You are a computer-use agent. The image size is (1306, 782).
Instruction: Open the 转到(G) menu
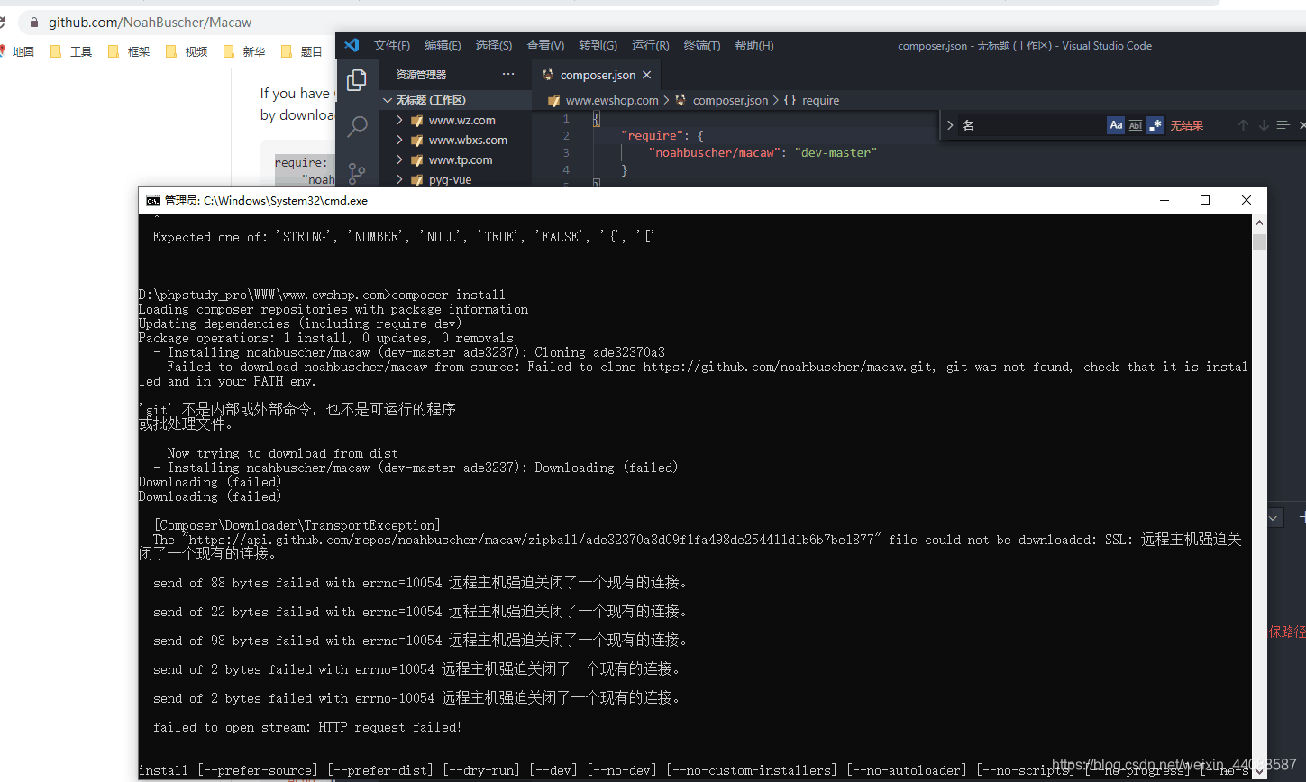pos(598,45)
